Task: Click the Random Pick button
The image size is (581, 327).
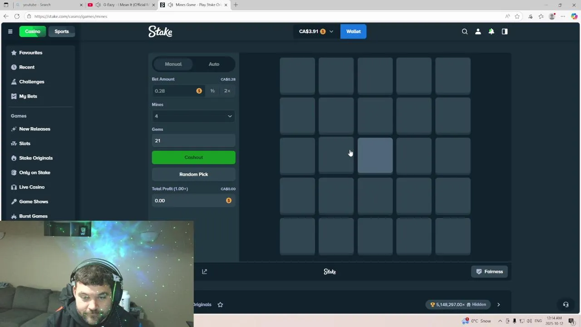Action: pyautogui.click(x=193, y=174)
